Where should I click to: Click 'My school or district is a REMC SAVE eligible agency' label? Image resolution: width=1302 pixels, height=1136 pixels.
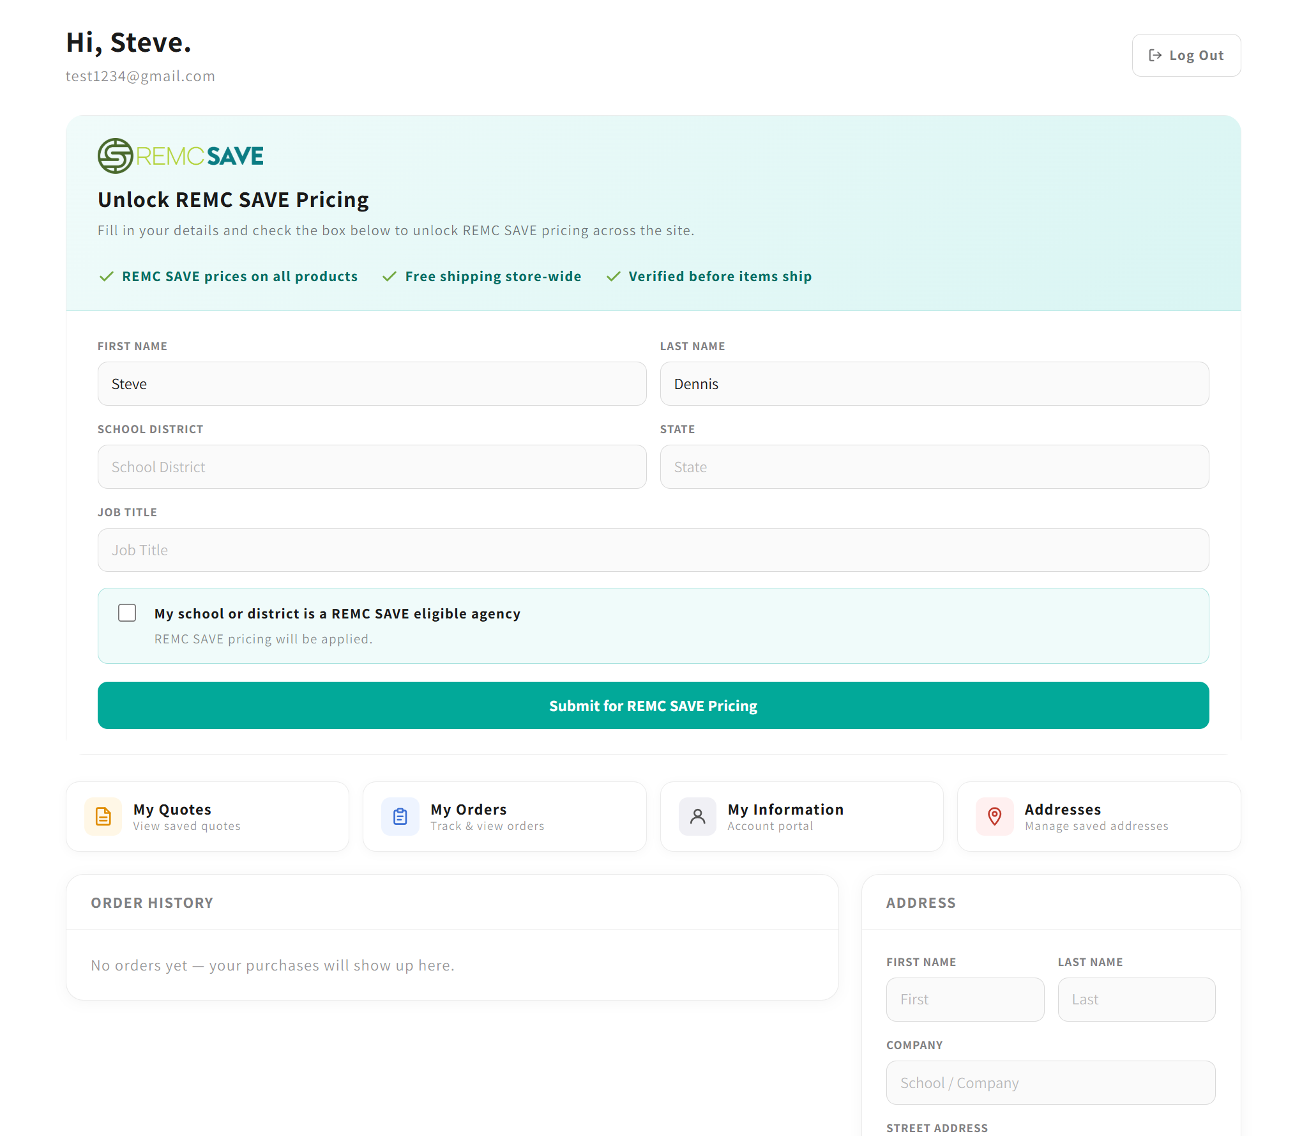pyautogui.click(x=337, y=613)
